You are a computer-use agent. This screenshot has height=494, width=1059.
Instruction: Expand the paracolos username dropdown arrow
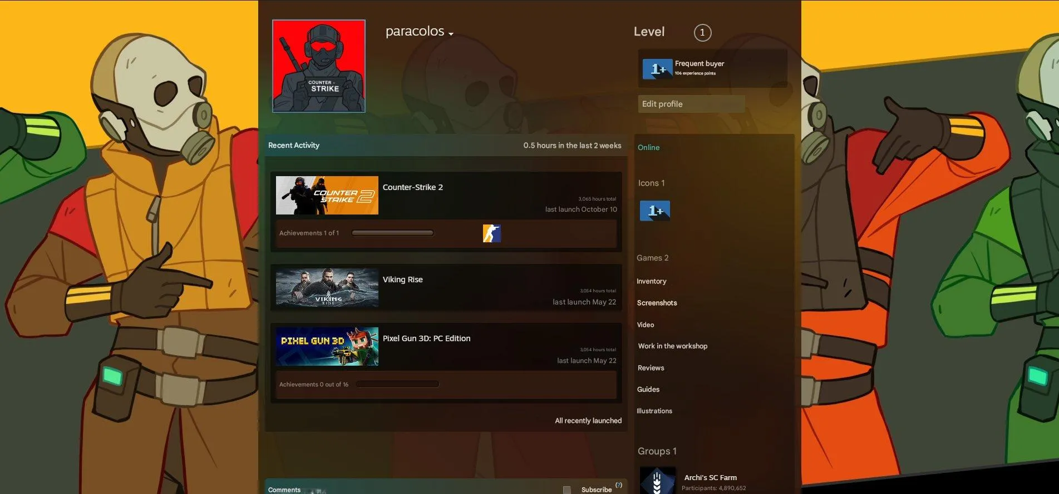[x=451, y=34]
